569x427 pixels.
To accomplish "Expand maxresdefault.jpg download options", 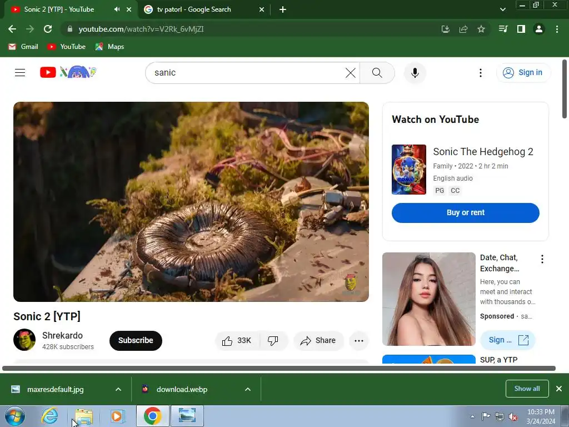I will [118, 389].
